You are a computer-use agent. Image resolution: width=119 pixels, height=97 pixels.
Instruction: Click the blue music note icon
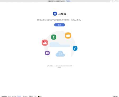click(75, 48)
